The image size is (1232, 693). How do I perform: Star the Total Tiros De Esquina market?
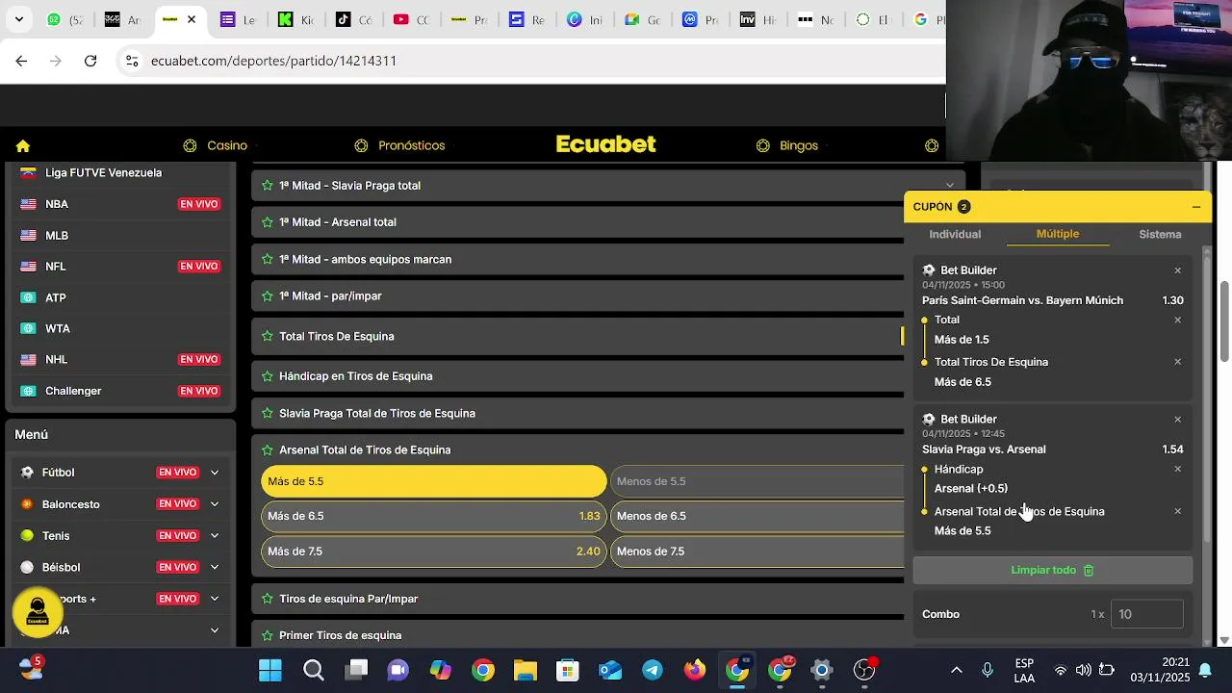(x=268, y=337)
